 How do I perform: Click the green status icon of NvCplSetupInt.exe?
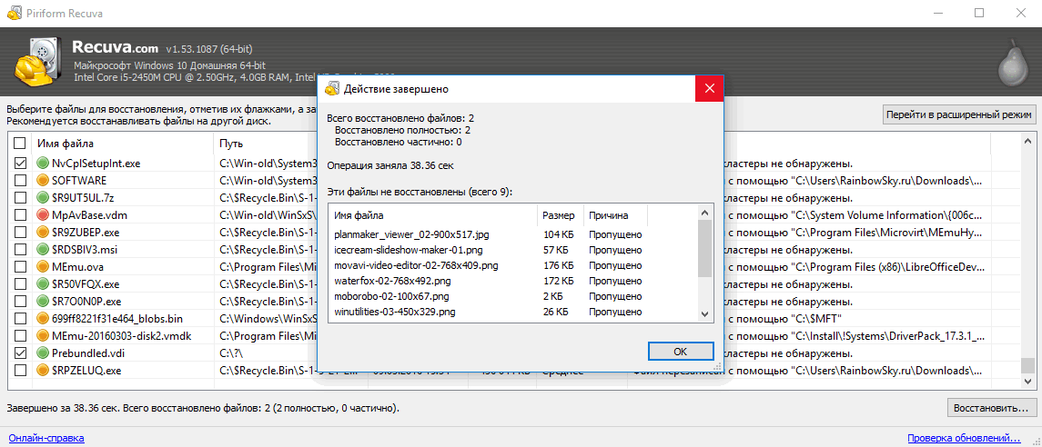click(43, 163)
